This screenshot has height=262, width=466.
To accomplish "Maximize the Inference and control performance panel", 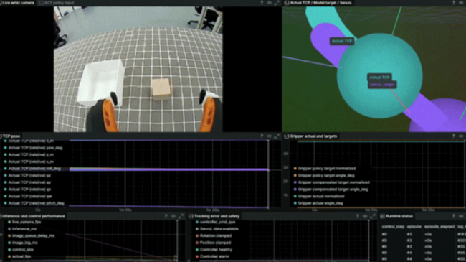I will [x=181, y=216].
